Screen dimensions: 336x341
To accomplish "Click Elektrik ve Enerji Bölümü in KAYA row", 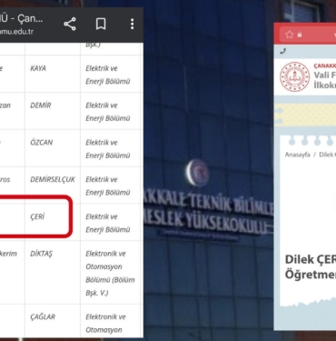I will click(x=108, y=75).
